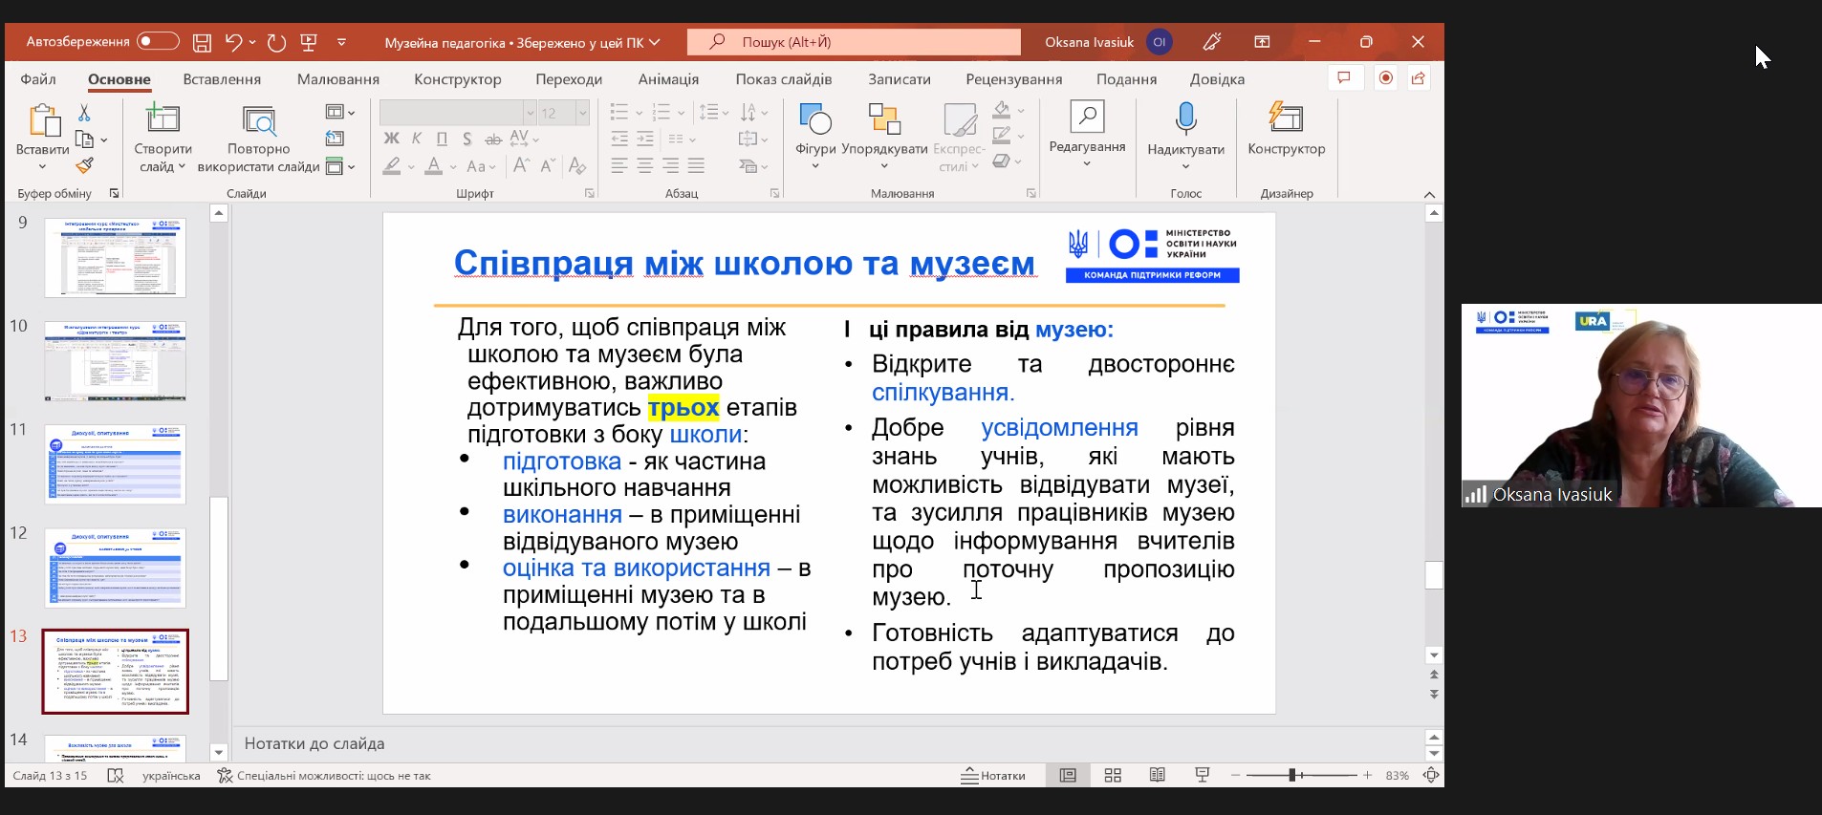Click the Undo arrow icon
The height and width of the screenshot is (815, 1822).
click(x=233, y=42)
